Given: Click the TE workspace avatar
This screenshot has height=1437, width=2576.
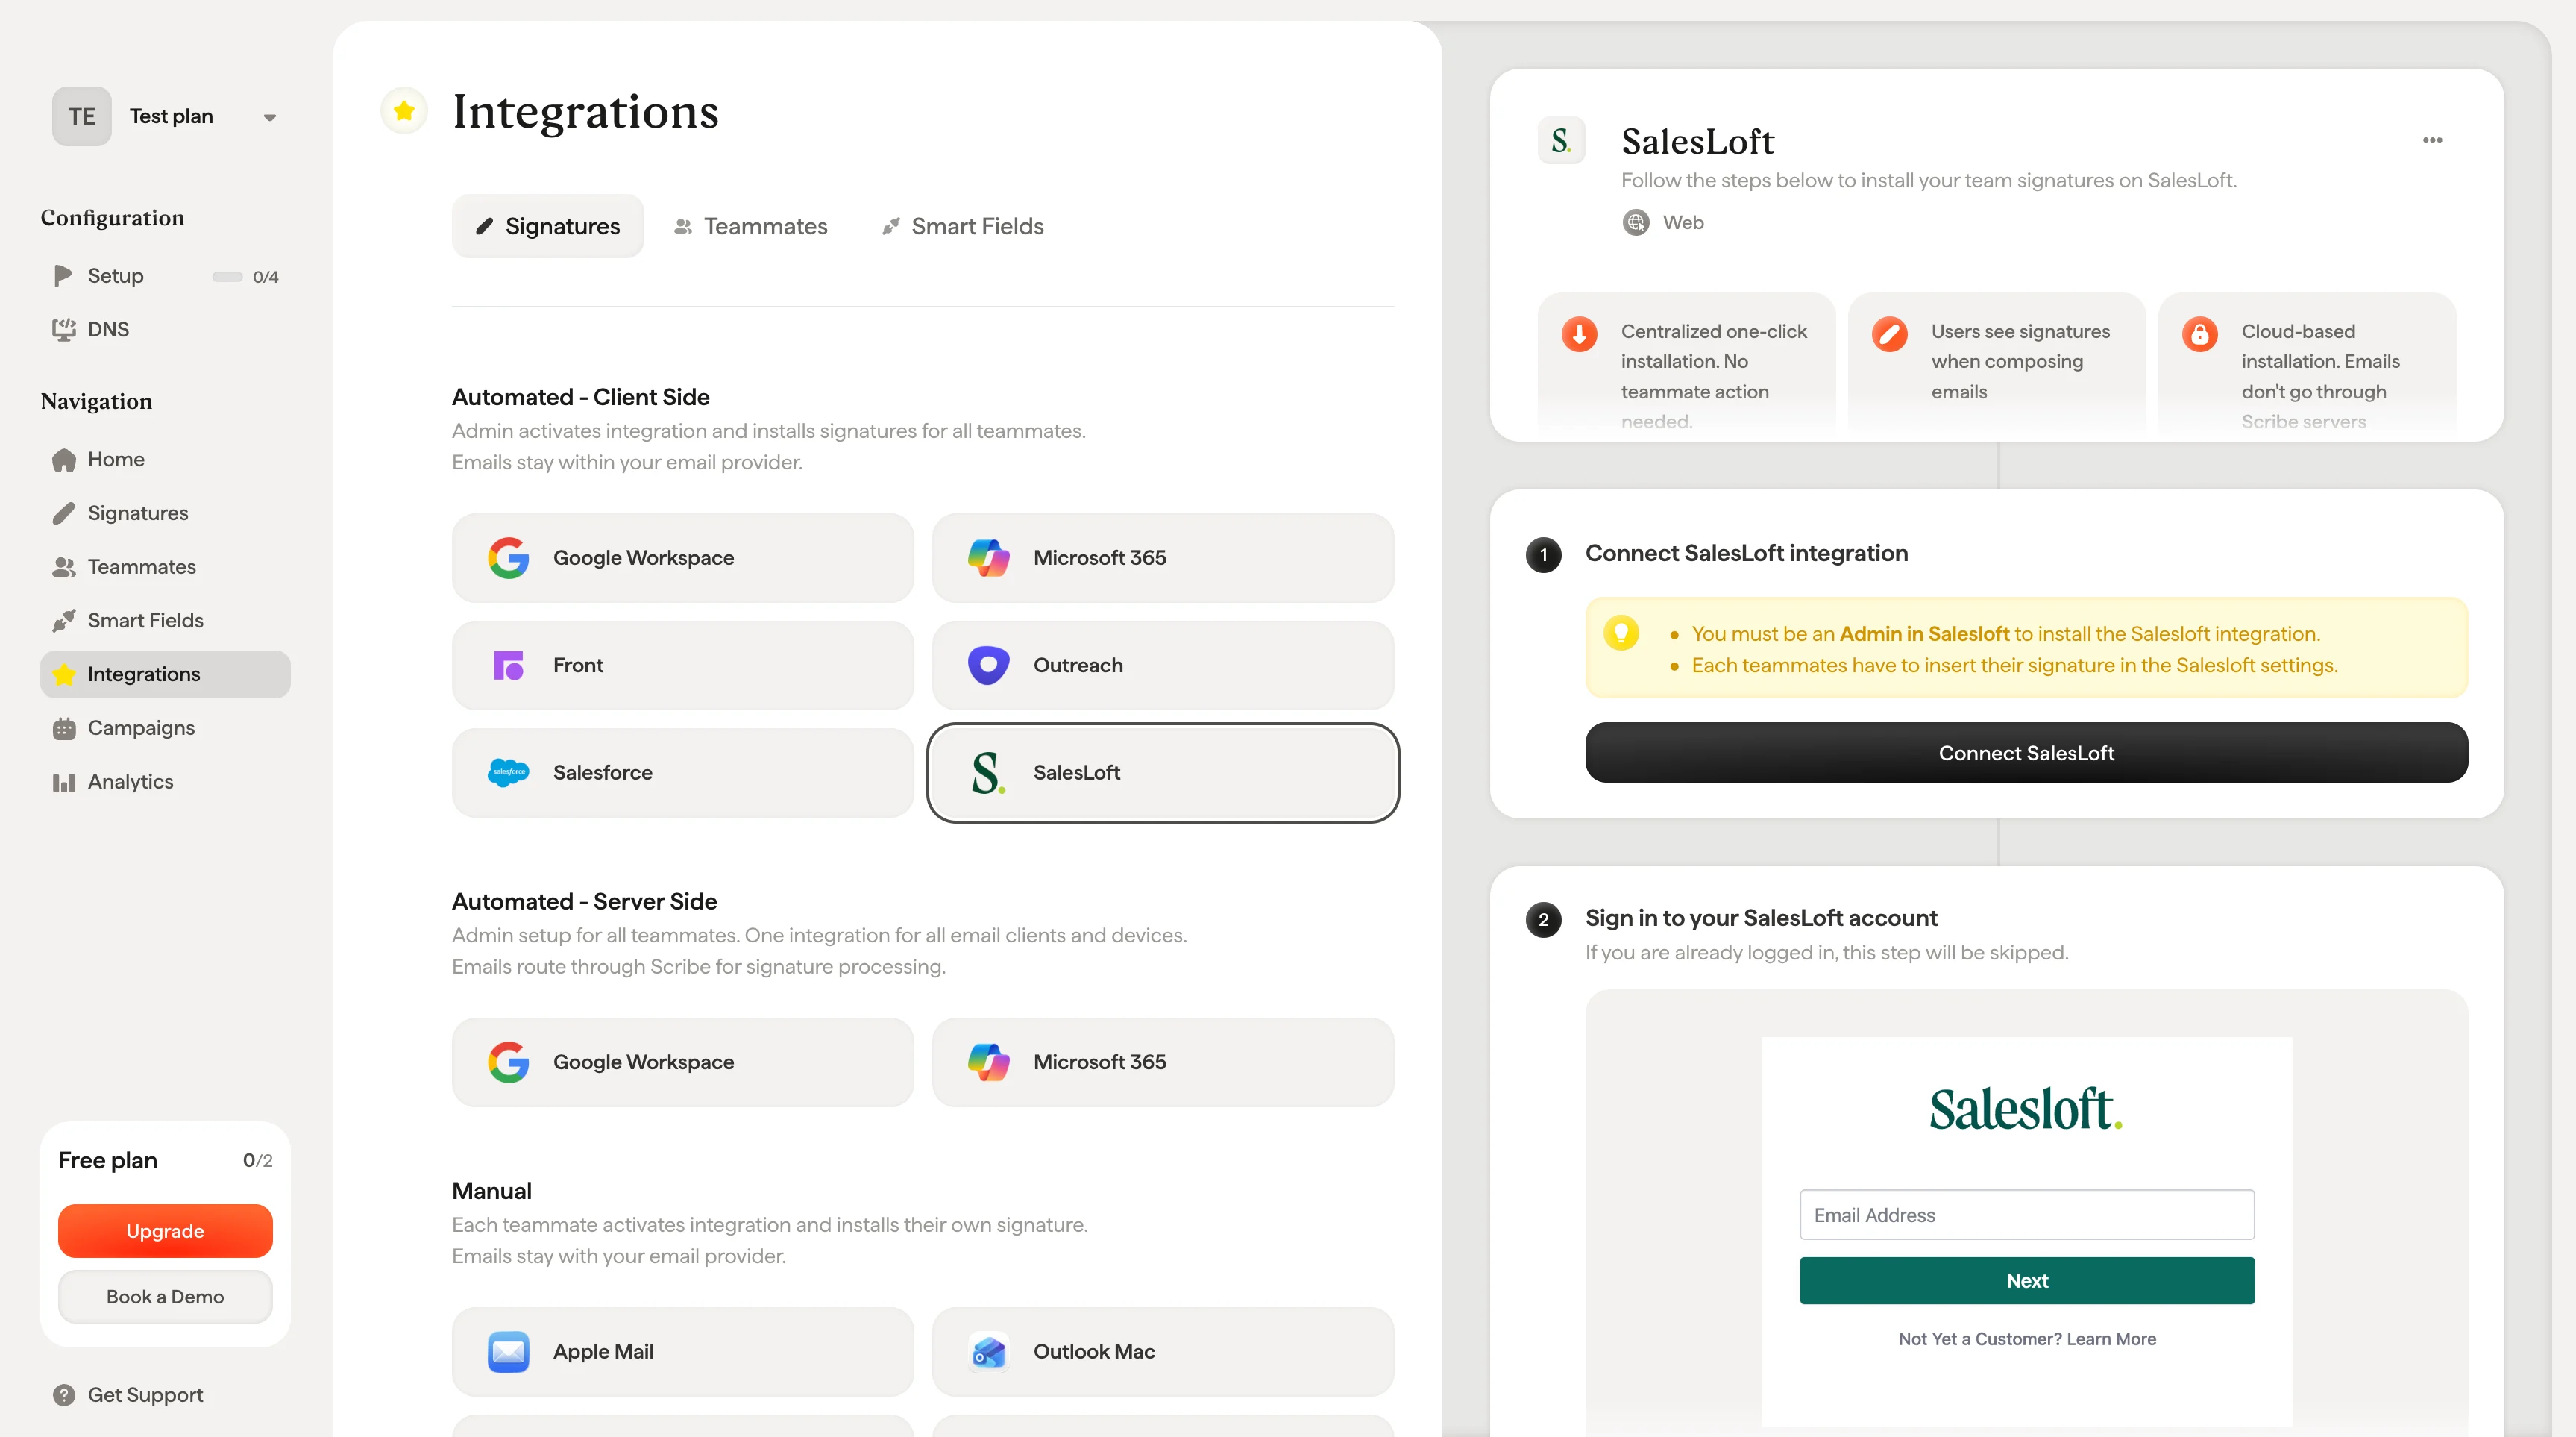Looking at the screenshot, I should (82, 116).
